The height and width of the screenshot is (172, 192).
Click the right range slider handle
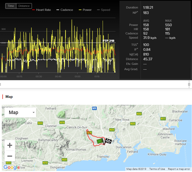[189, 84]
